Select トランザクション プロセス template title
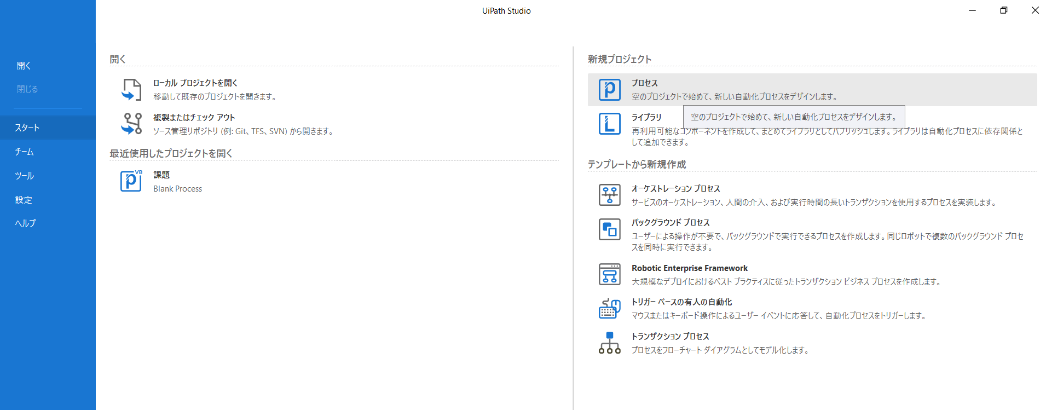 (671, 337)
